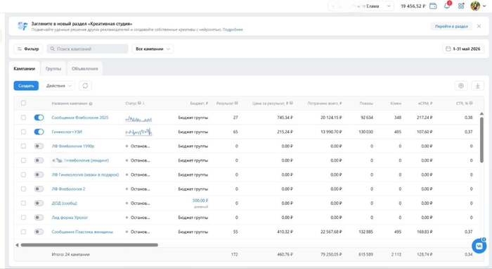Enable the Лид форма Уролог toggle
The height and width of the screenshot is (269, 492).
point(39,218)
